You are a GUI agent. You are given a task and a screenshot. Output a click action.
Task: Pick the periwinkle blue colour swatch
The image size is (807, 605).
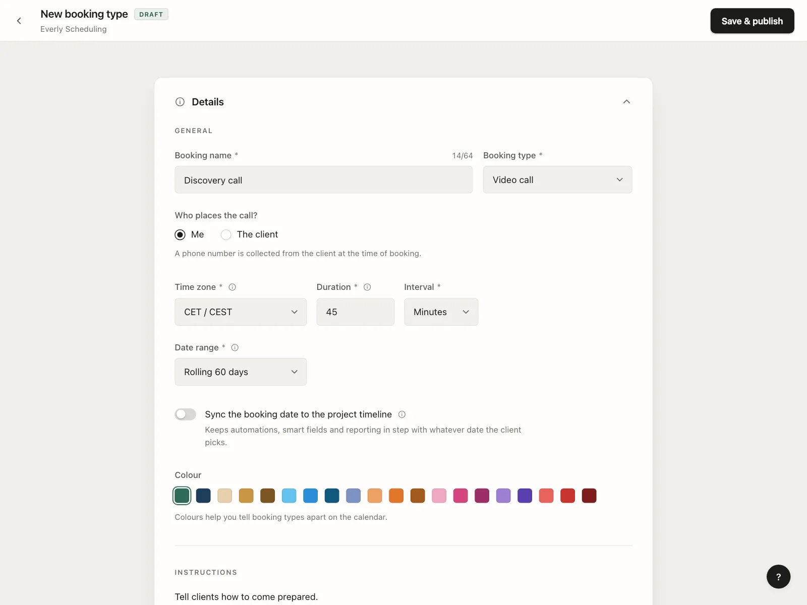point(354,496)
